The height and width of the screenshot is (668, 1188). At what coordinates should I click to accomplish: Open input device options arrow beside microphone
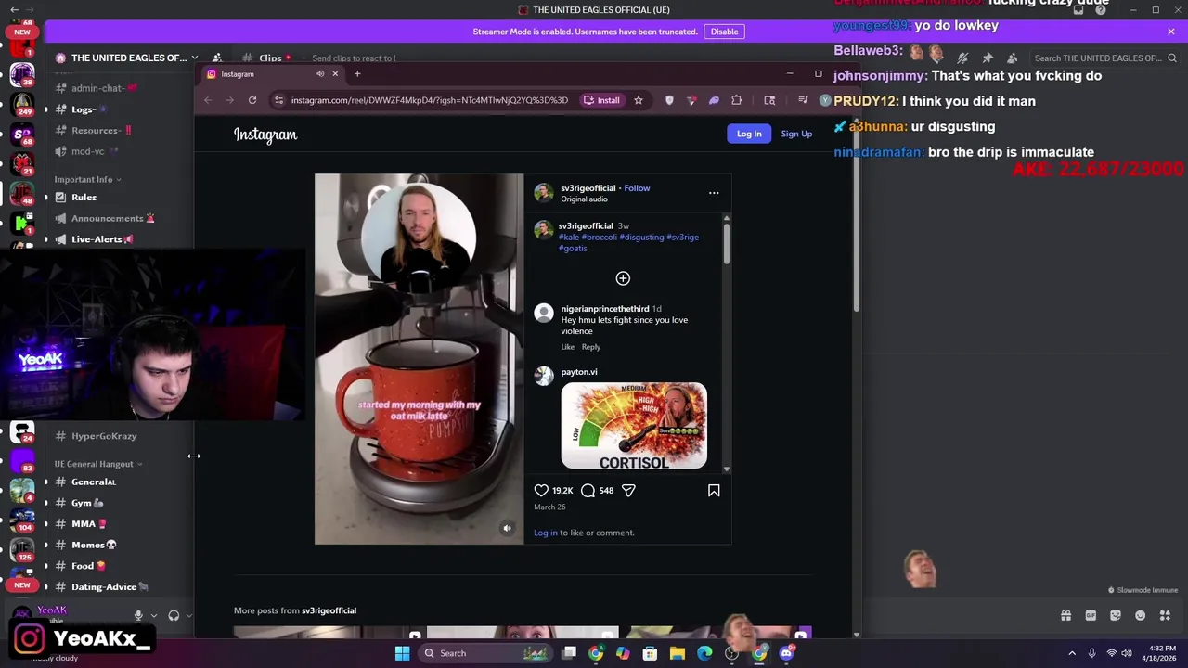pyautogui.click(x=153, y=615)
